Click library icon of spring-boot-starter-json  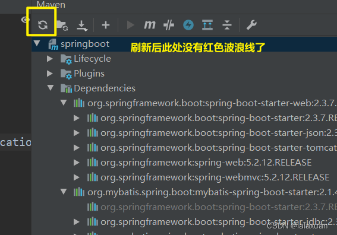[x=93, y=132]
